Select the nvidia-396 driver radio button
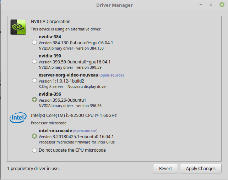This screenshot has height=180, width=228. coord(34,100)
